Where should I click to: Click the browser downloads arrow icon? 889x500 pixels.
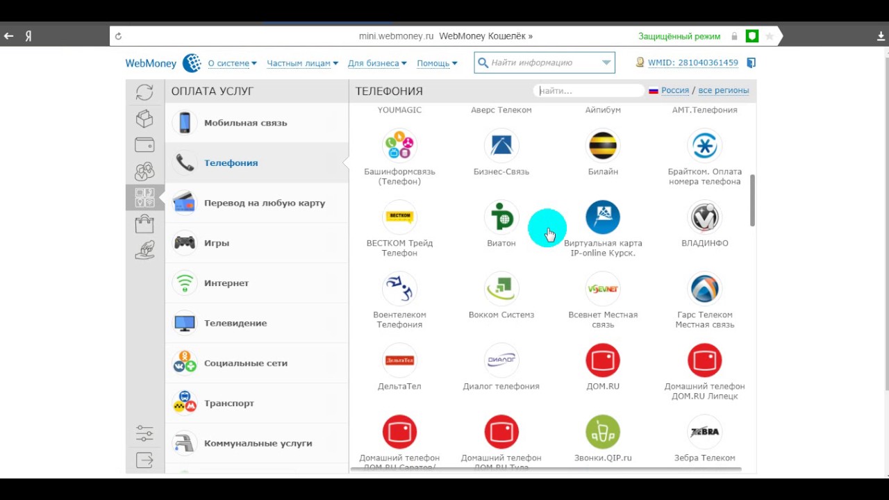(x=881, y=37)
